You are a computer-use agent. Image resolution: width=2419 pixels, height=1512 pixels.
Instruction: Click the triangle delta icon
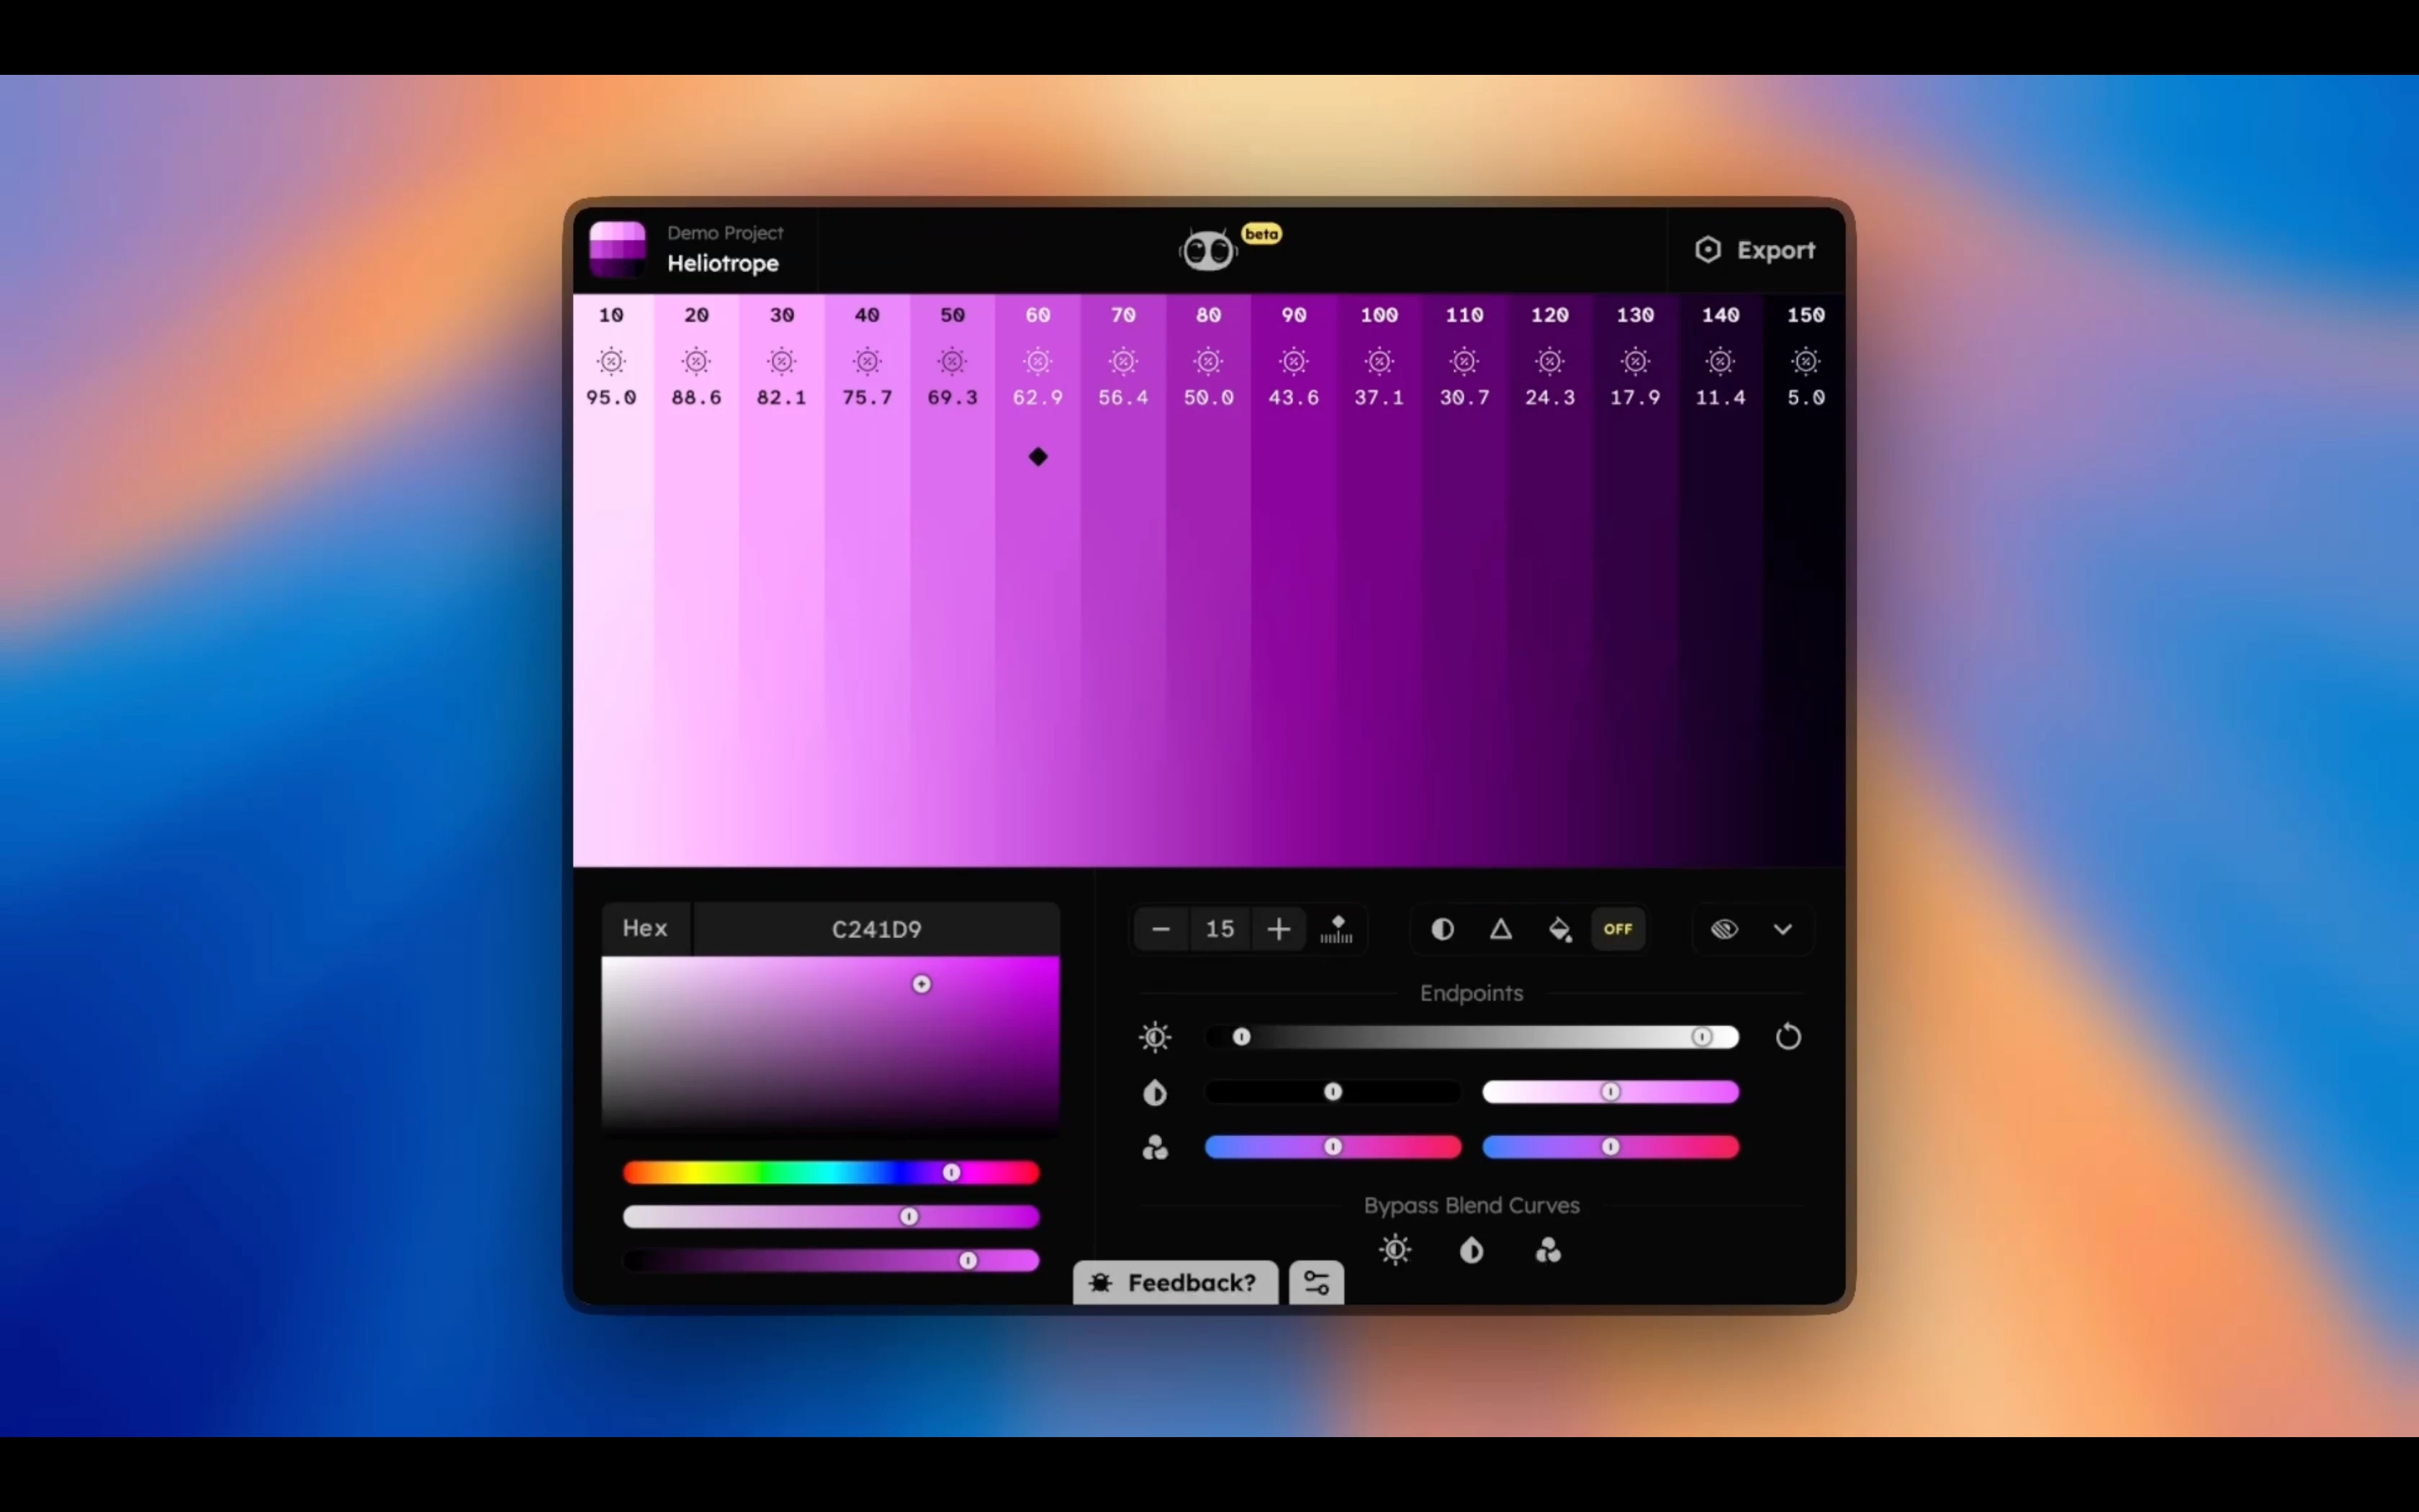1500,929
